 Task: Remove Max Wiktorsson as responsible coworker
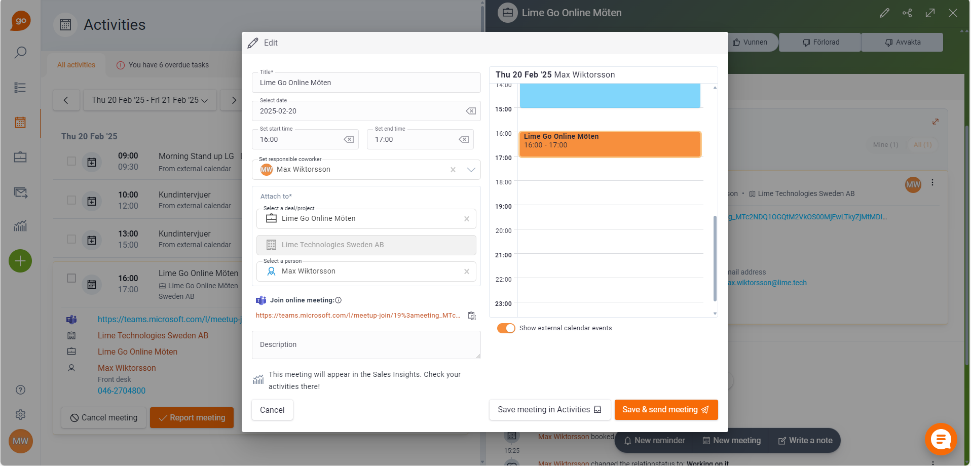coord(453,170)
